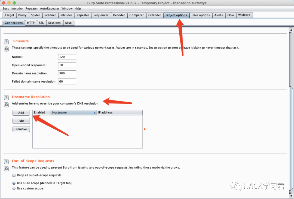Click Add to create hostname entry
The height and width of the screenshot is (199, 294).
(21, 113)
